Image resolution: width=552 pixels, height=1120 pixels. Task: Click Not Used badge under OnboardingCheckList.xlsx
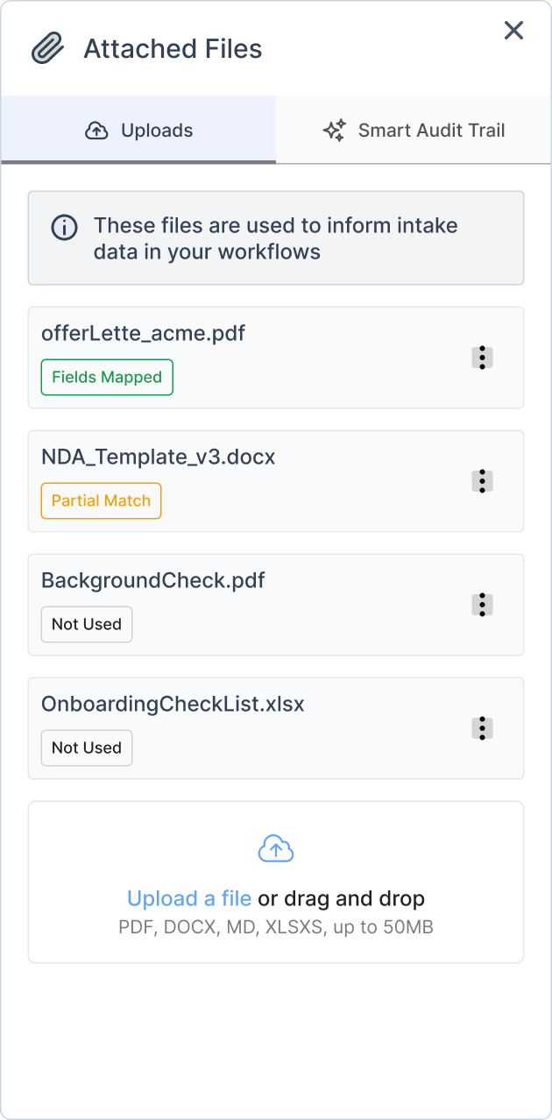[87, 748]
